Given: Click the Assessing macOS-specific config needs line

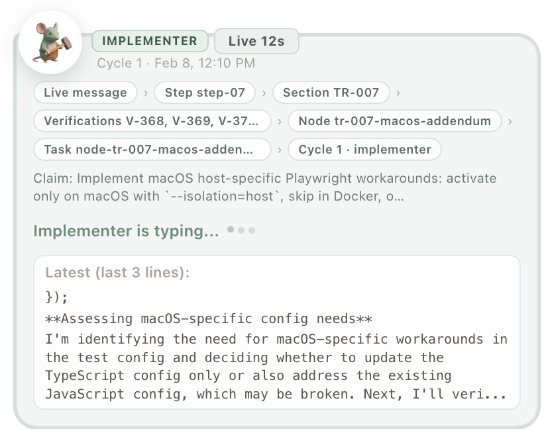Looking at the screenshot, I should 209,319.
